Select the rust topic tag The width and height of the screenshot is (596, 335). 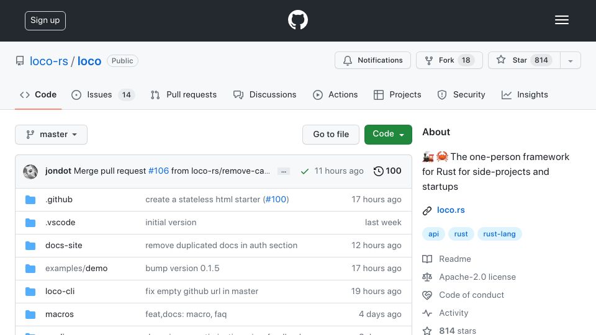461,234
